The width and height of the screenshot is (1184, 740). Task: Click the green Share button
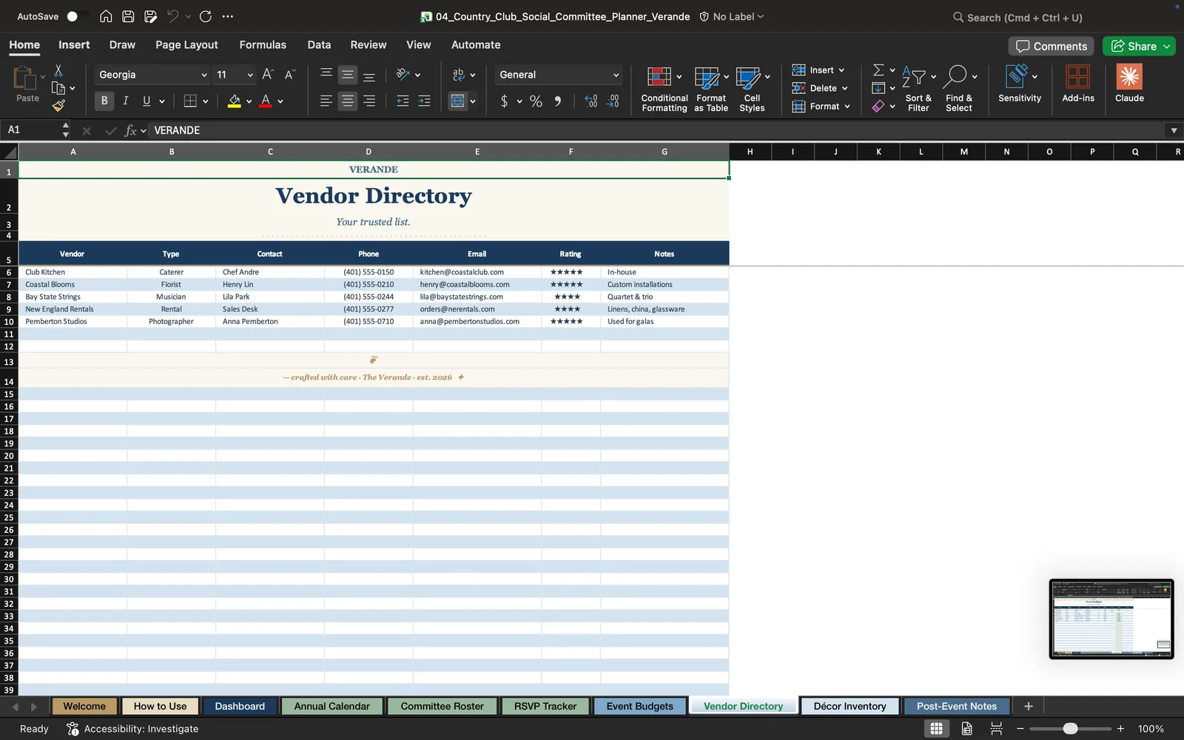(1139, 46)
